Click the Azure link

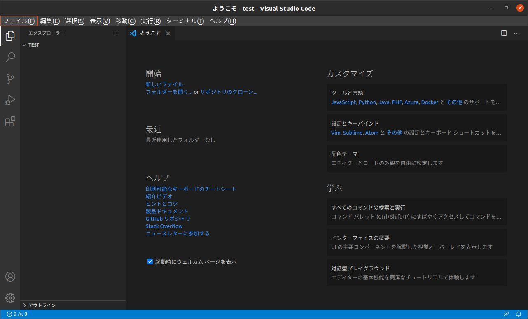tap(411, 102)
